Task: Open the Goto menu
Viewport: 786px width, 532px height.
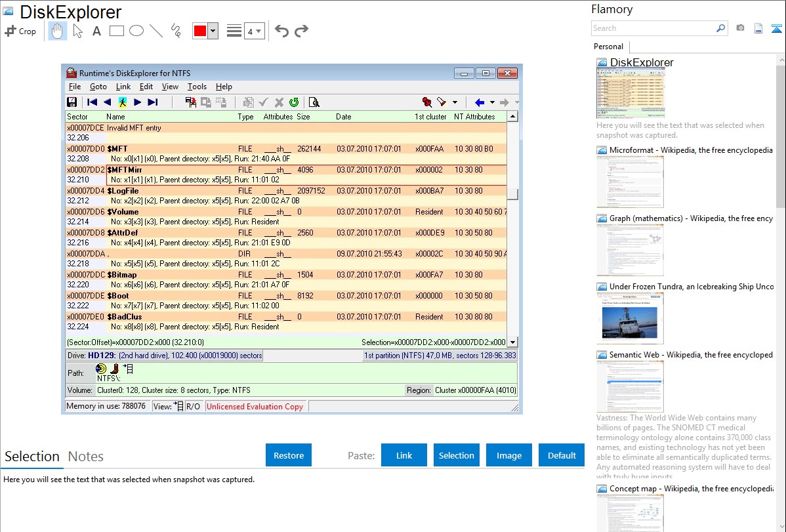Action: (98, 87)
